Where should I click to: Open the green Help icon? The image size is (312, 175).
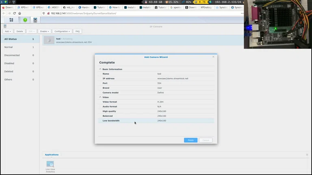[x=25, y=20]
